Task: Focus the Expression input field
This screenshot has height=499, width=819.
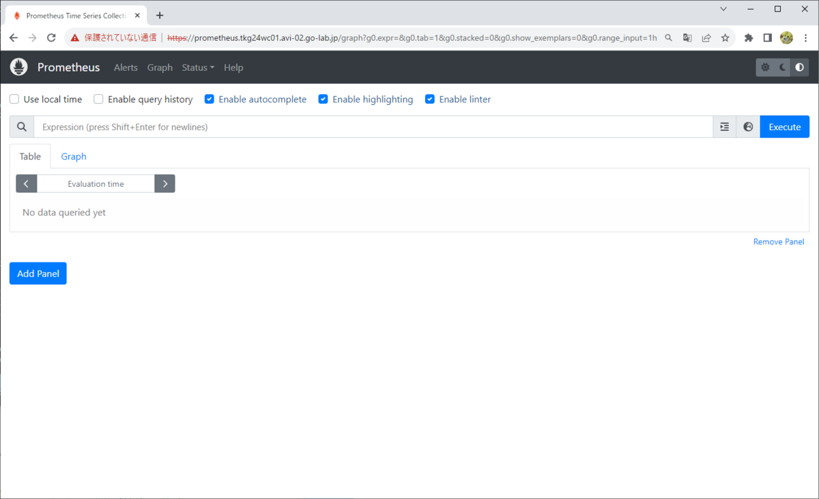Action: tap(373, 127)
